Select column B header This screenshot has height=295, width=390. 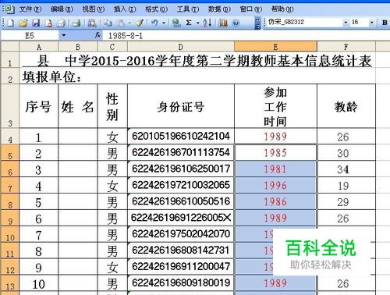(78, 47)
